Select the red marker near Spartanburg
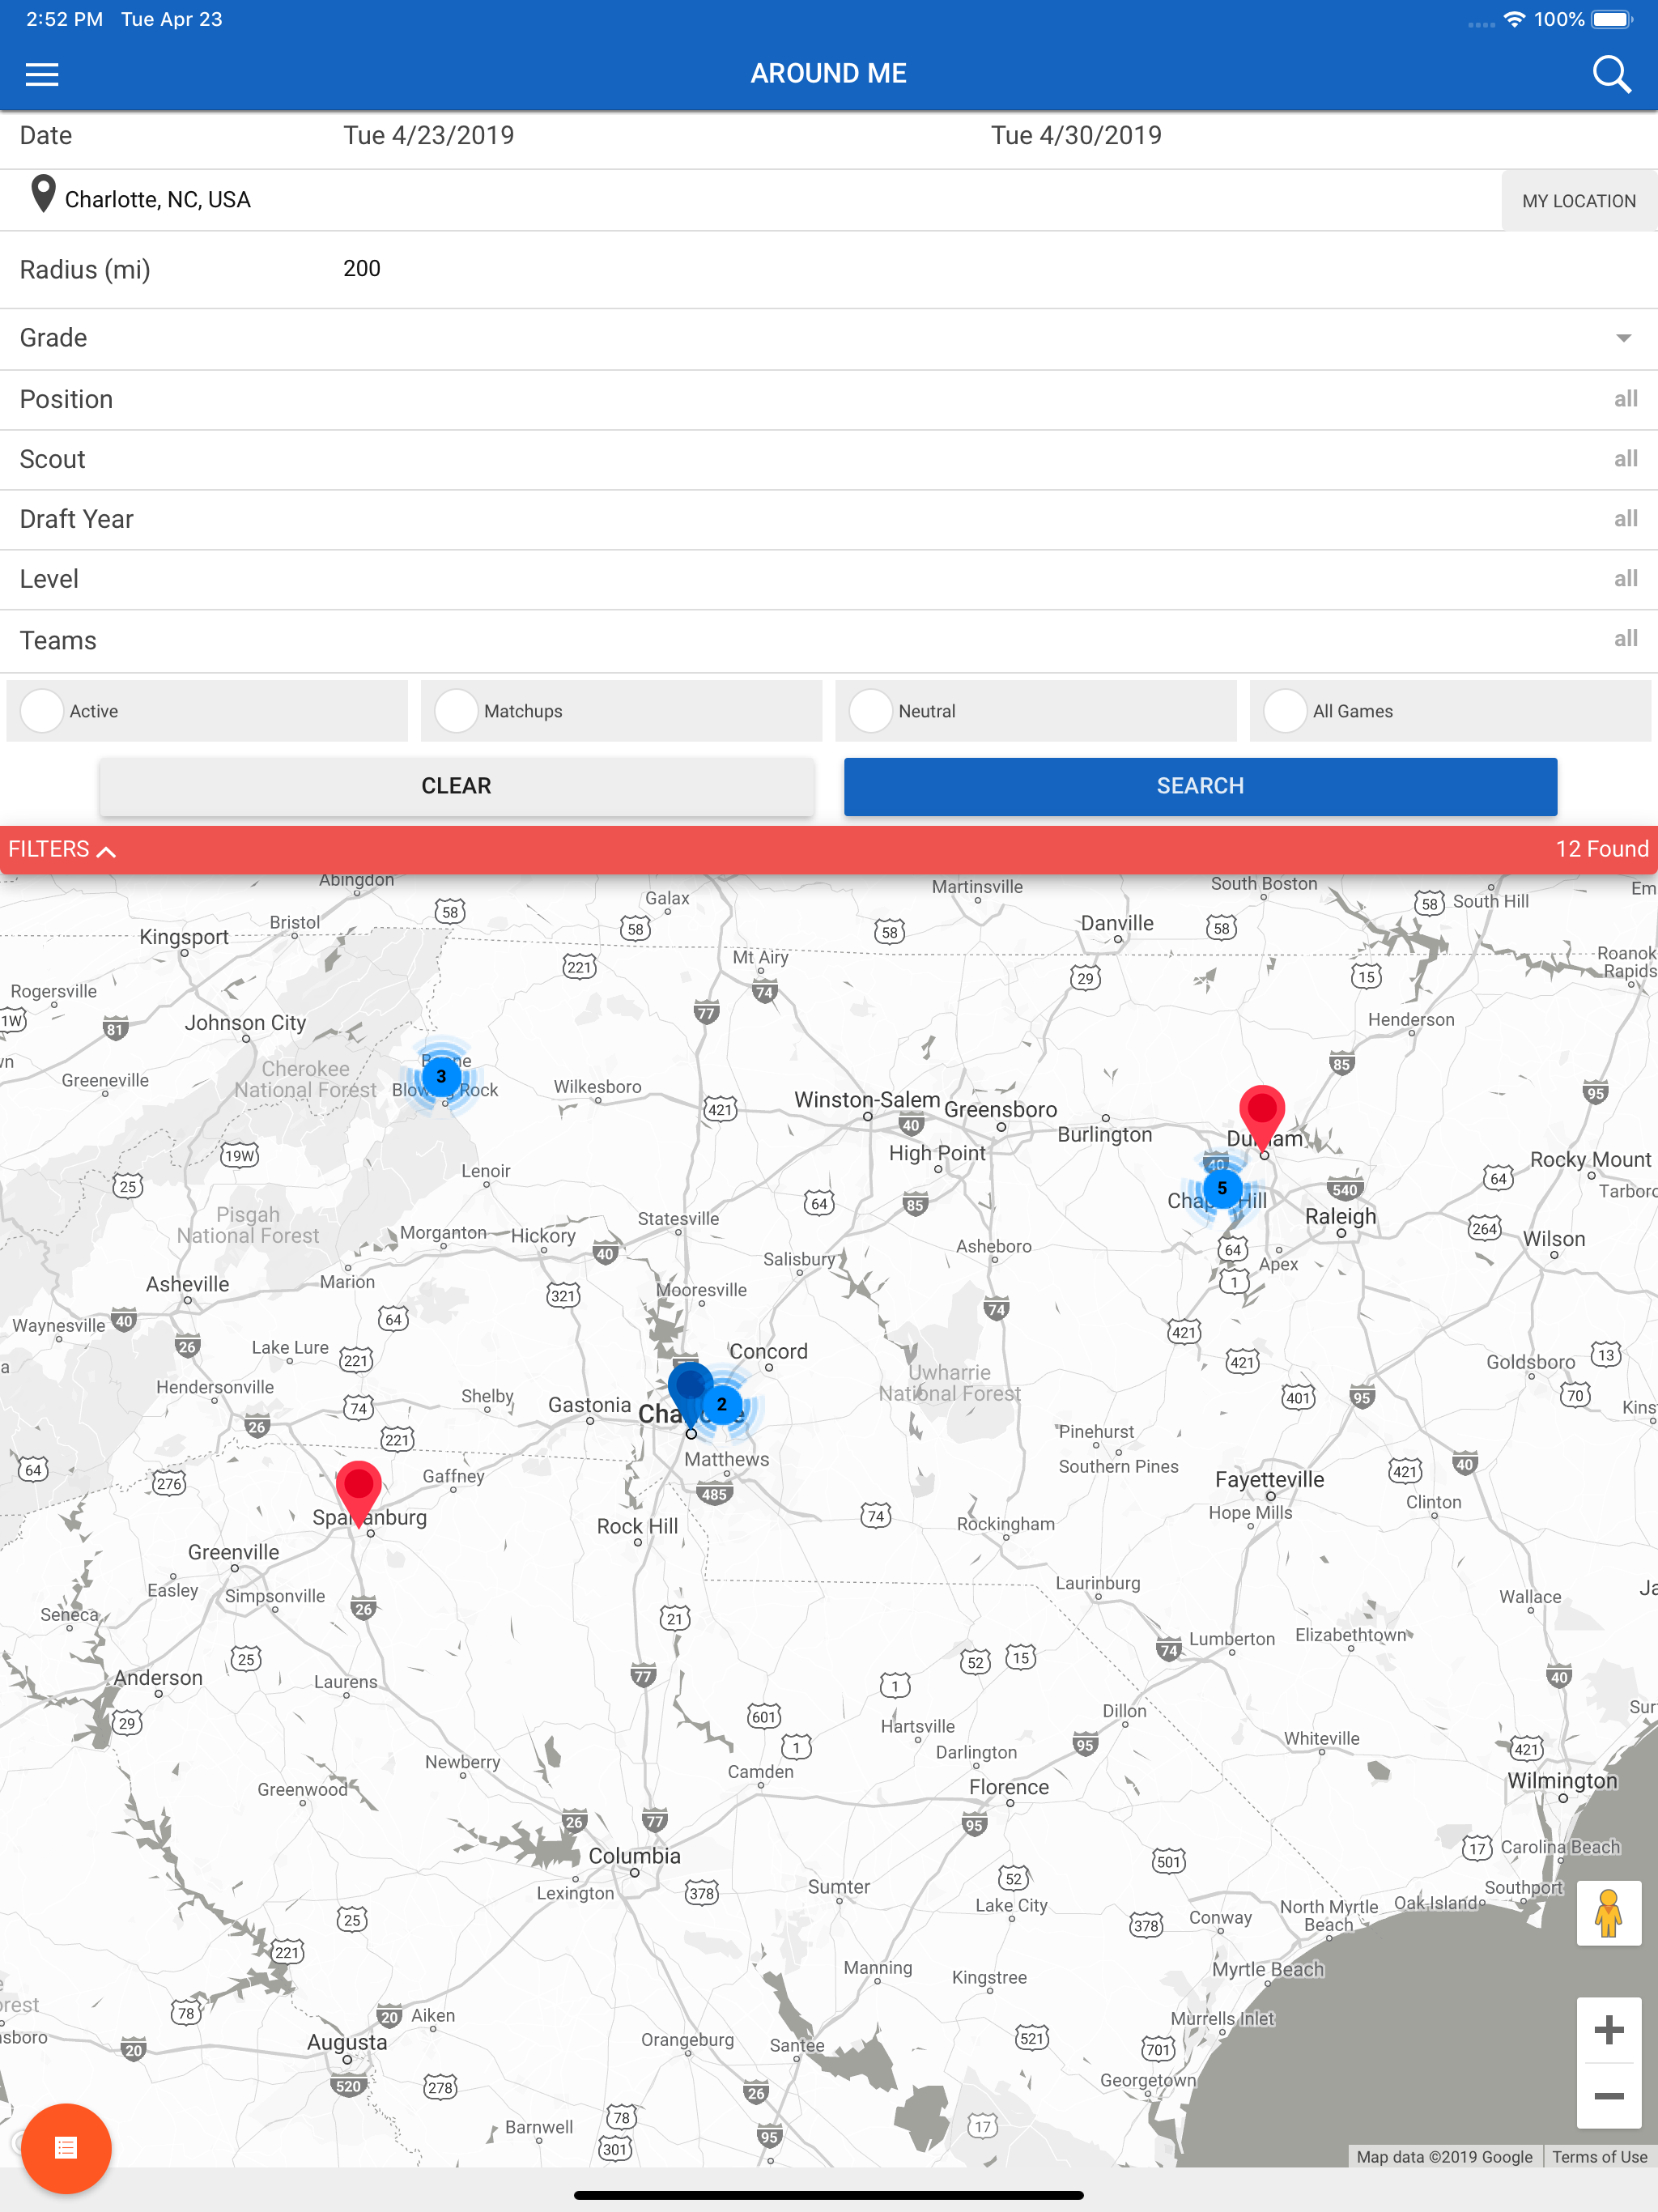This screenshot has width=1658, height=2212. (x=358, y=1493)
